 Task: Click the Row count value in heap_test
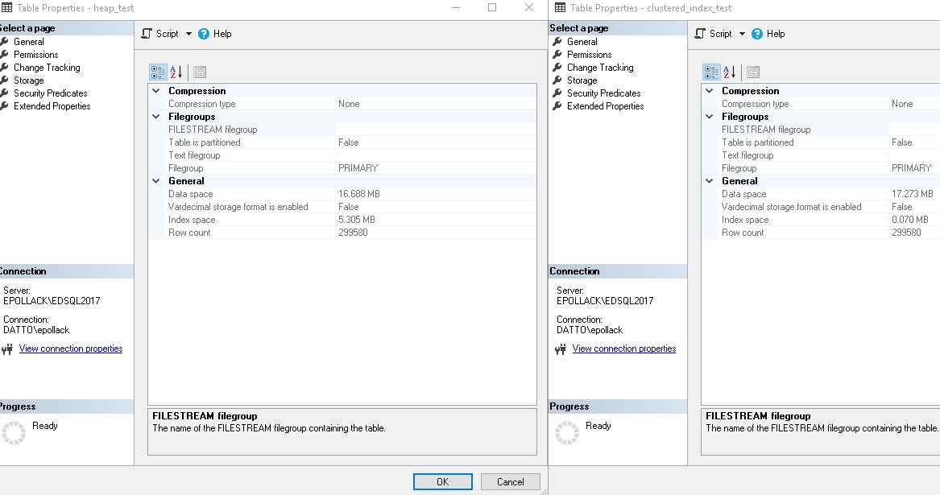pos(352,233)
